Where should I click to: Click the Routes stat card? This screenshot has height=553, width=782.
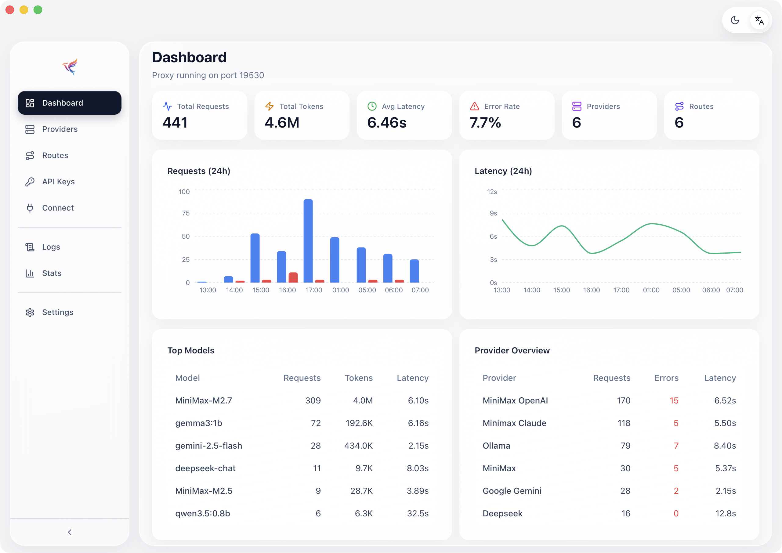[x=711, y=115]
